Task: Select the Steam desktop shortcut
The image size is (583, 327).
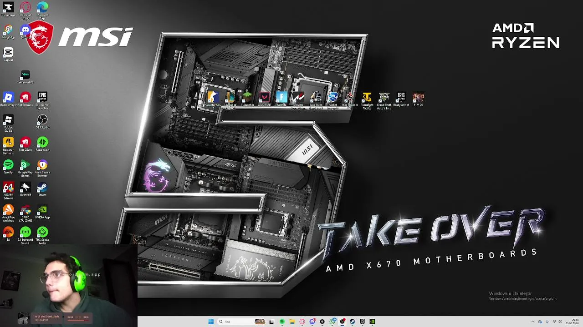Action: pos(42,189)
